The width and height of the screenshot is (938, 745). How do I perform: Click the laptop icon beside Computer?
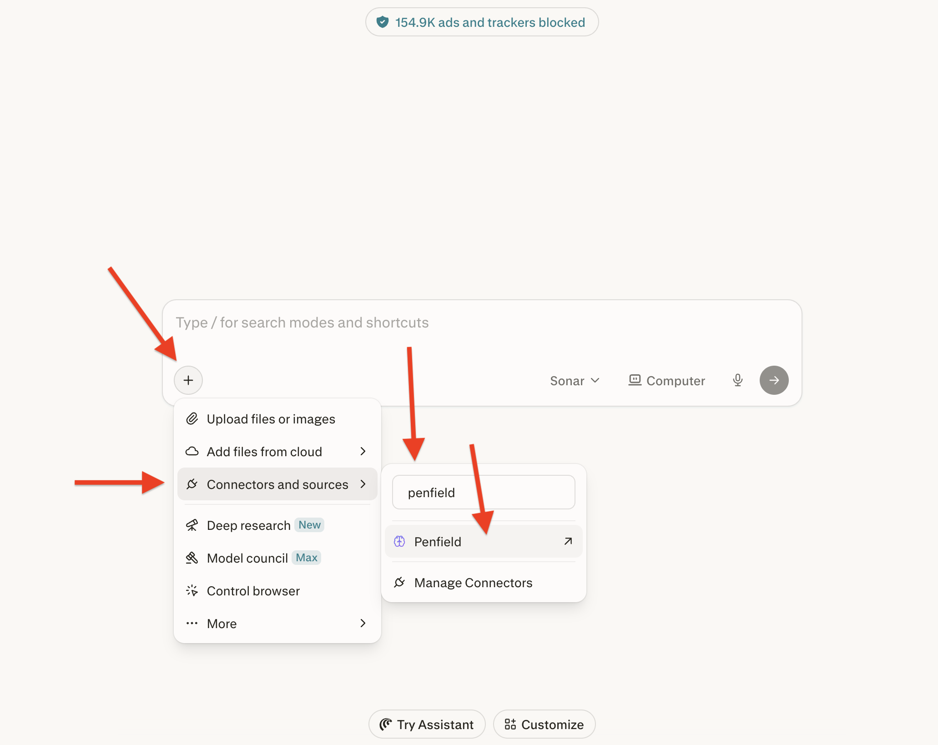[x=635, y=380]
